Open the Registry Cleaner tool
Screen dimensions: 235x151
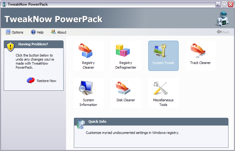tap(89, 56)
